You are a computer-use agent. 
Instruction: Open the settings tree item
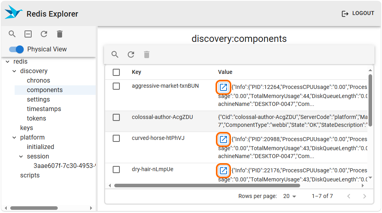click(38, 100)
